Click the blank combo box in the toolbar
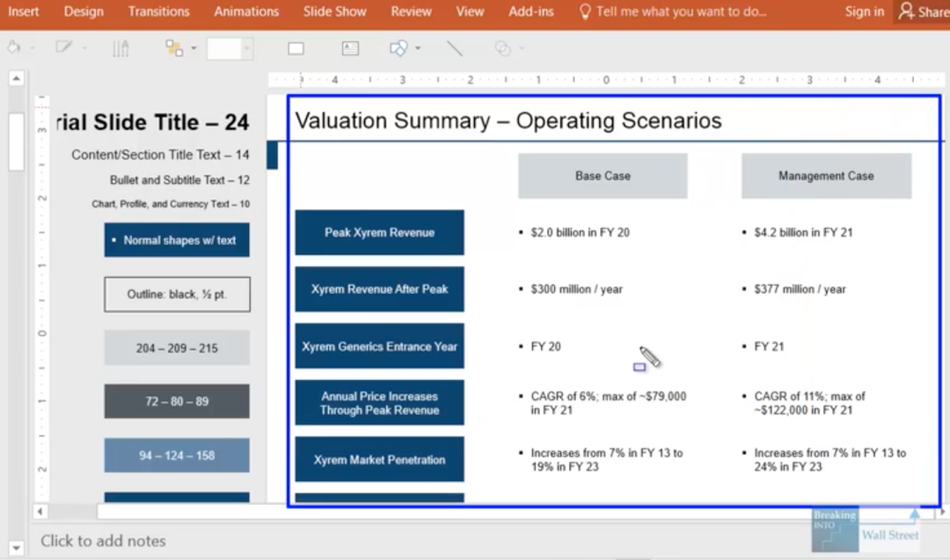The image size is (950, 560). coord(230,48)
